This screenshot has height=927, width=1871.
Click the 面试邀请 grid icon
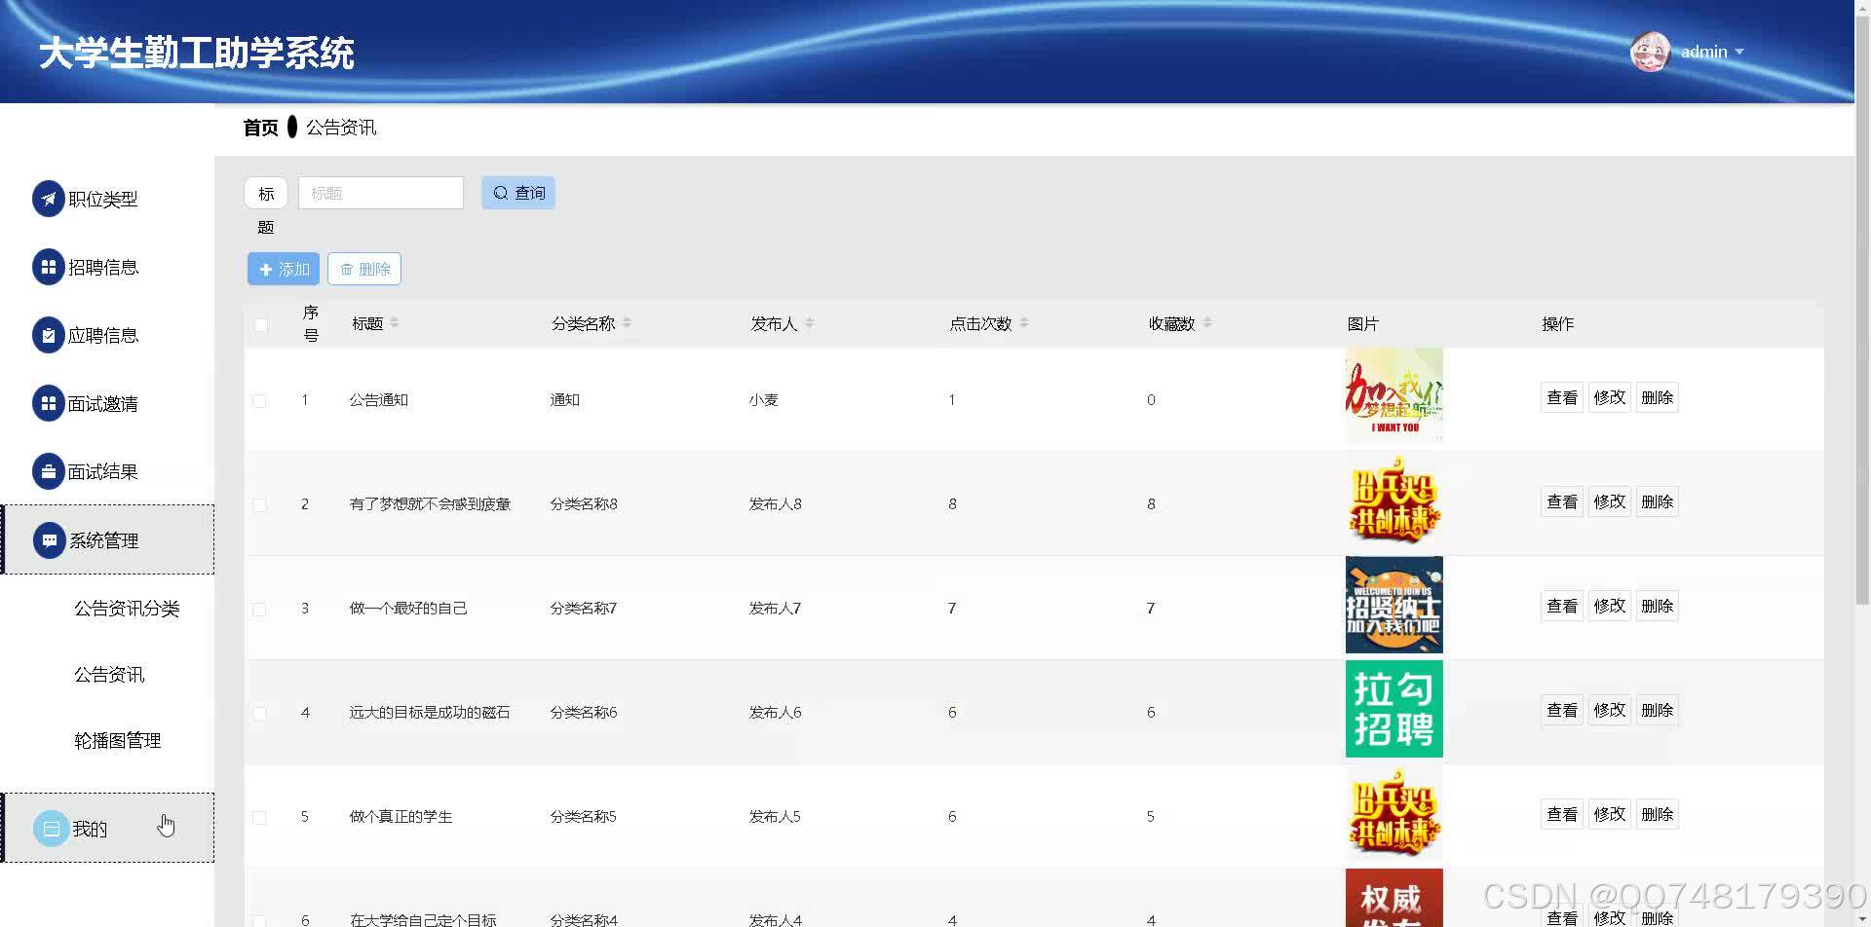pos(48,403)
